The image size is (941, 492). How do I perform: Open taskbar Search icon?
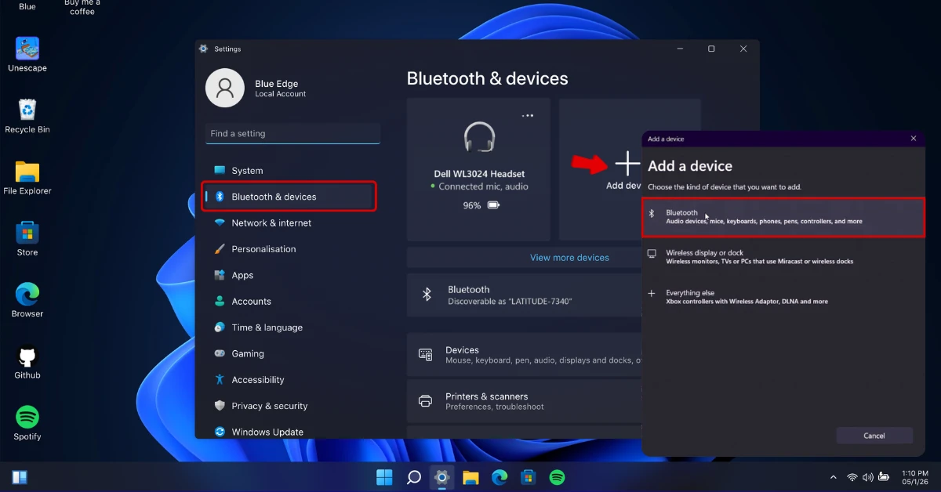[413, 477]
